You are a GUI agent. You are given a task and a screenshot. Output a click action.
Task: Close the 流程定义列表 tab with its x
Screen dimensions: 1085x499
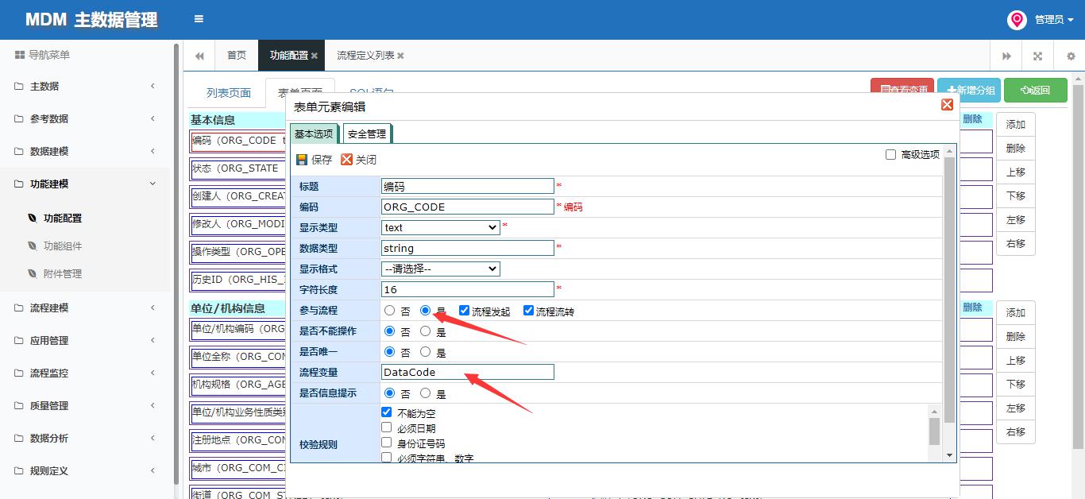point(400,56)
